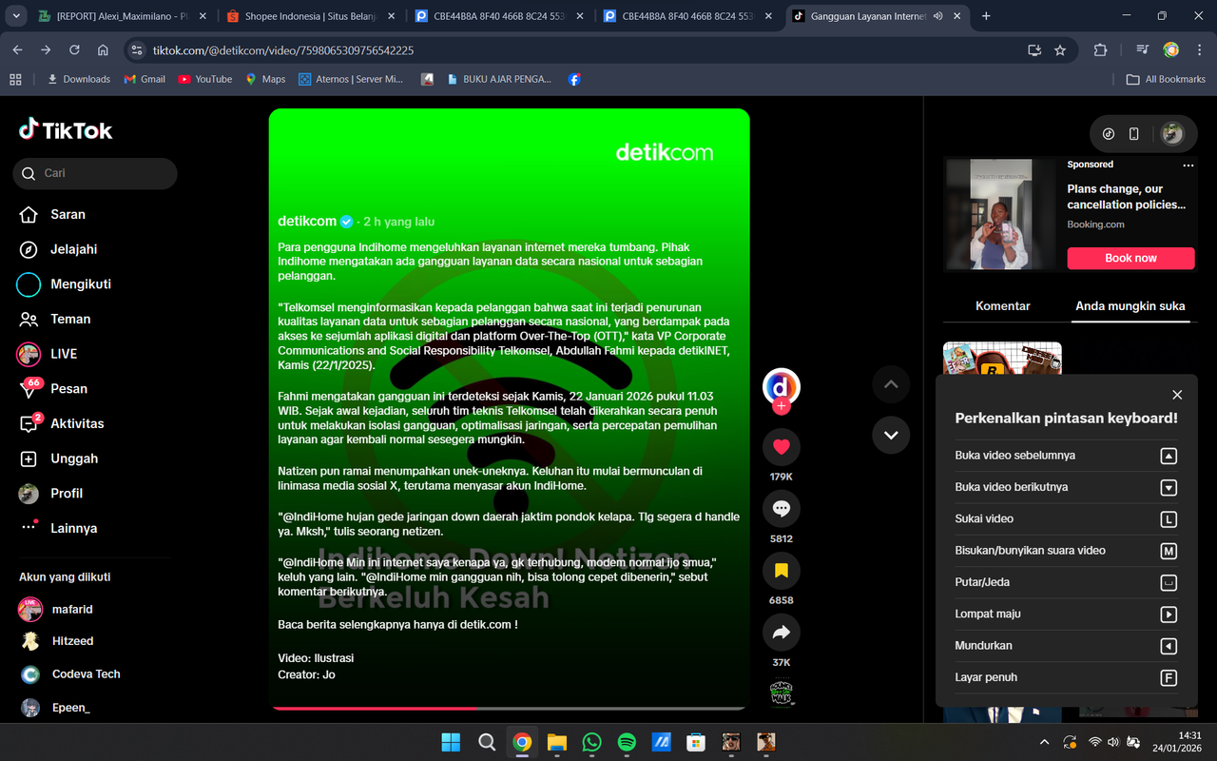This screenshot has width=1217, height=761.
Task: Click Sukai video L key icon
Action: [1169, 519]
